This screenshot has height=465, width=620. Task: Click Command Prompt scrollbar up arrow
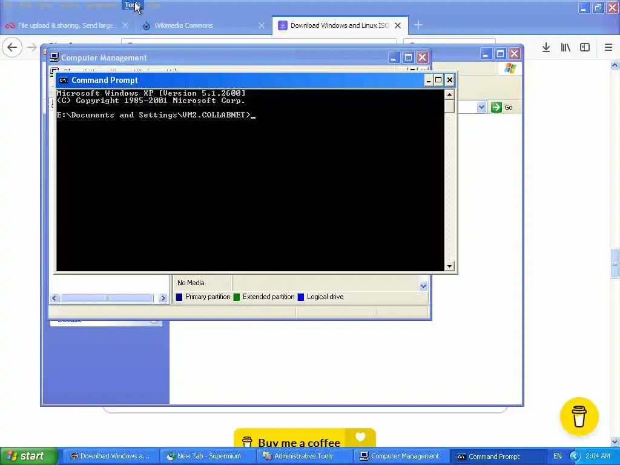coord(449,94)
